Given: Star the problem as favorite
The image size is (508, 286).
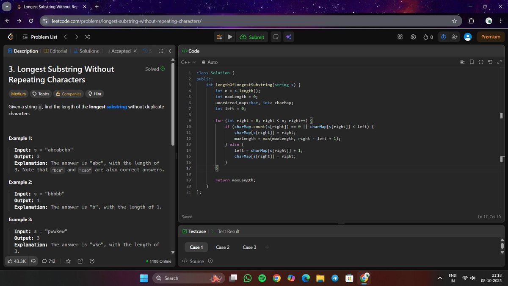Looking at the screenshot, I should click(68, 261).
